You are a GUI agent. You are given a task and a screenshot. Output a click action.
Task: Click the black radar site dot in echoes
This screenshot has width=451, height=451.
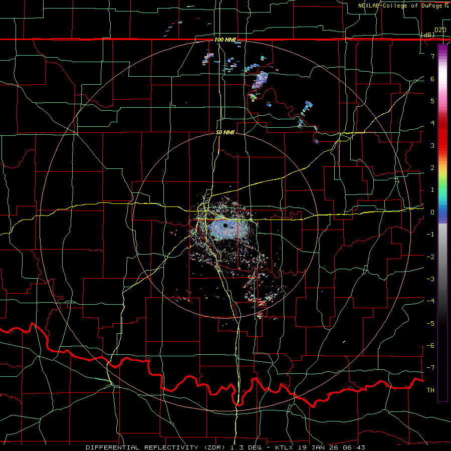point(225,225)
